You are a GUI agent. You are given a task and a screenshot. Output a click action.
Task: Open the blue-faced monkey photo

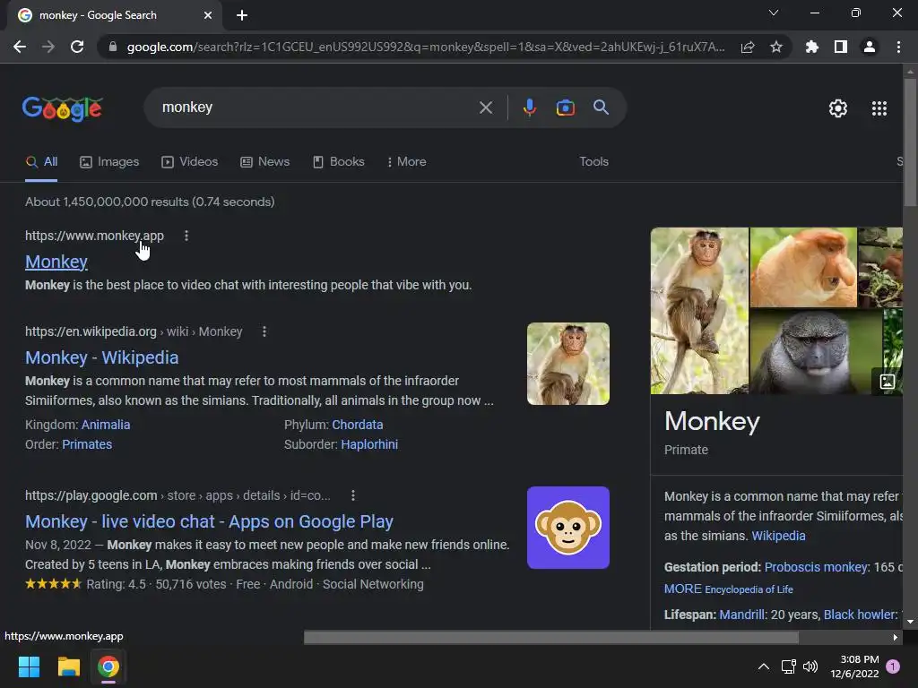(x=816, y=351)
